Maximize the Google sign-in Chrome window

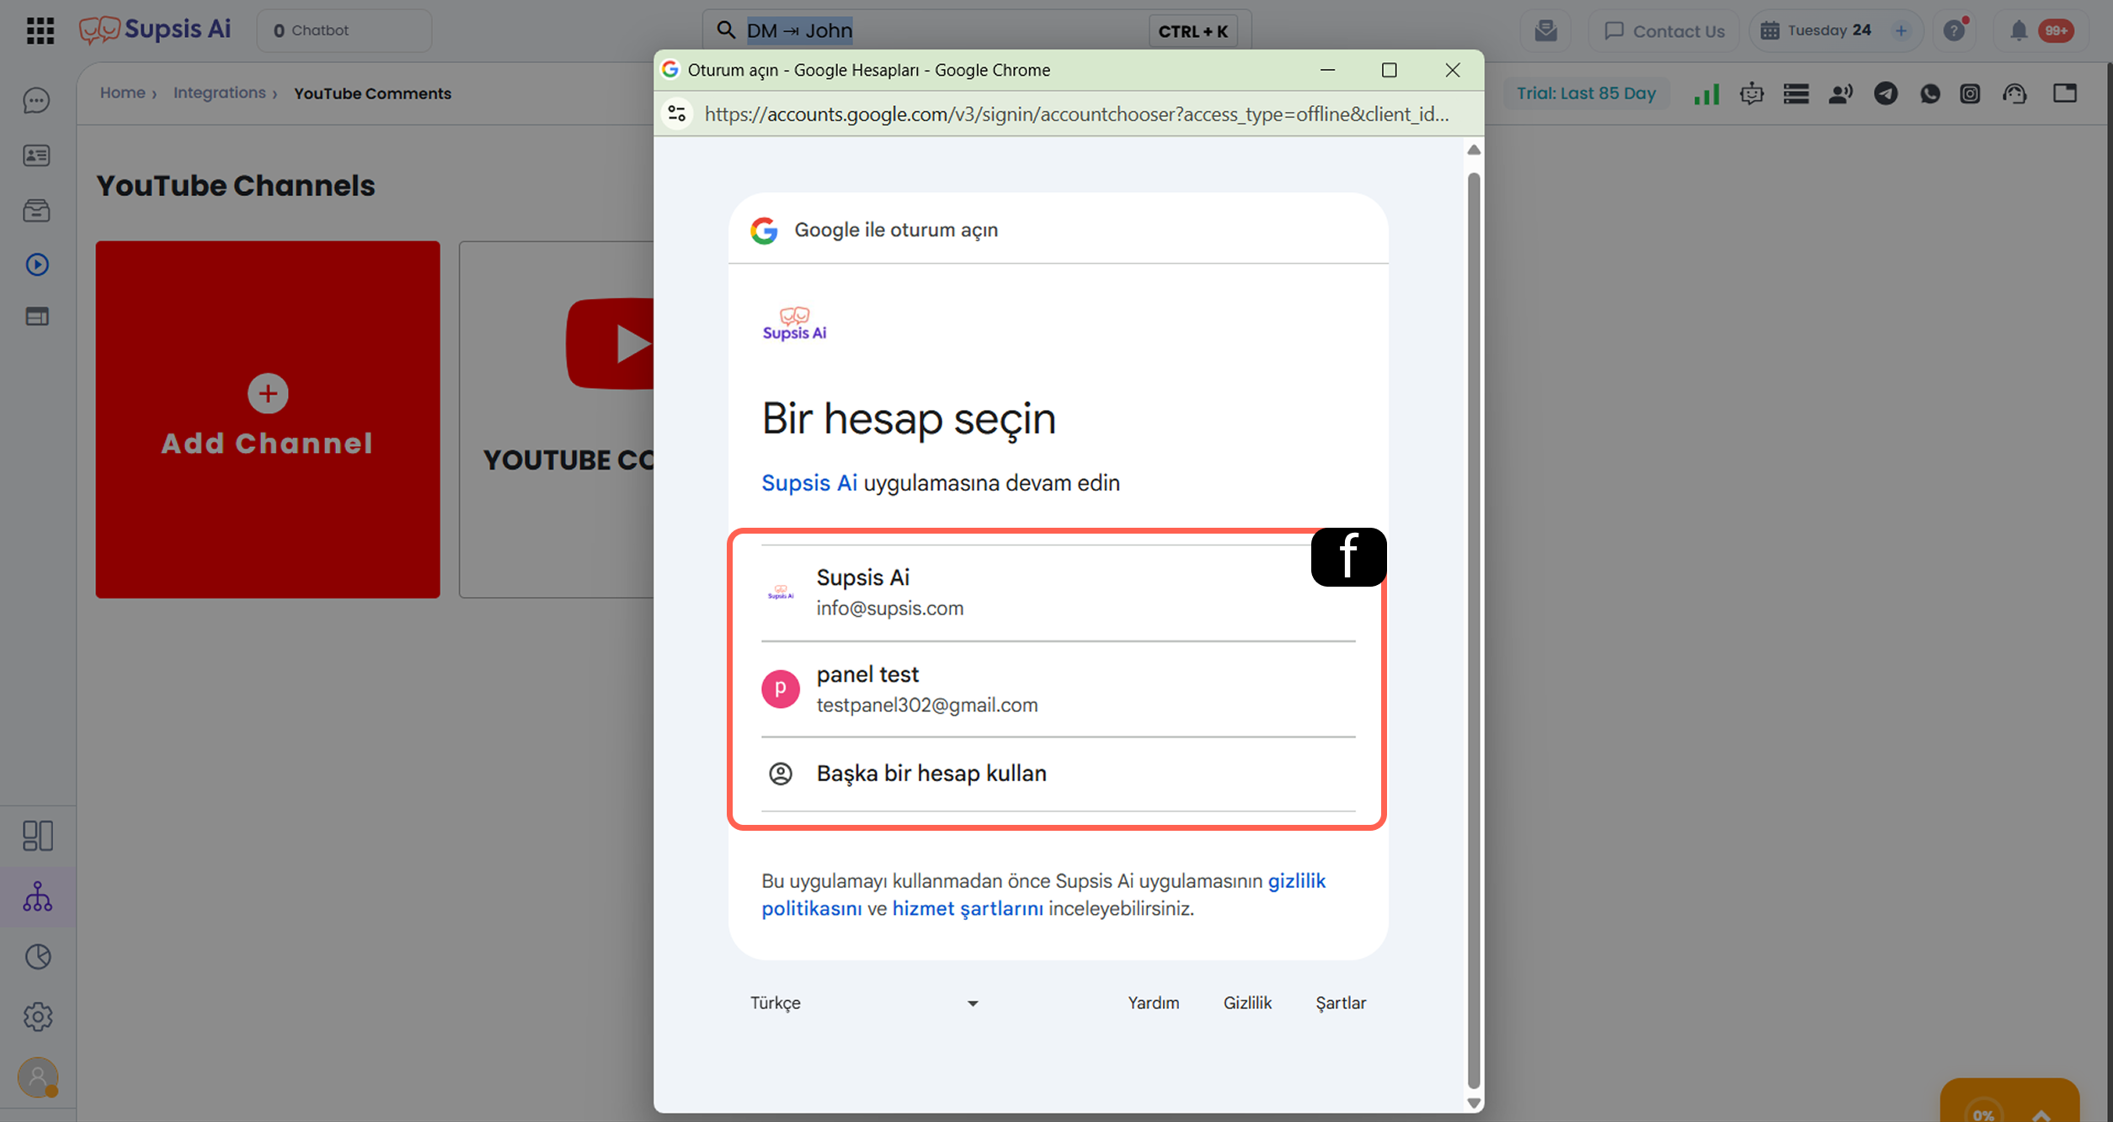click(1390, 70)
